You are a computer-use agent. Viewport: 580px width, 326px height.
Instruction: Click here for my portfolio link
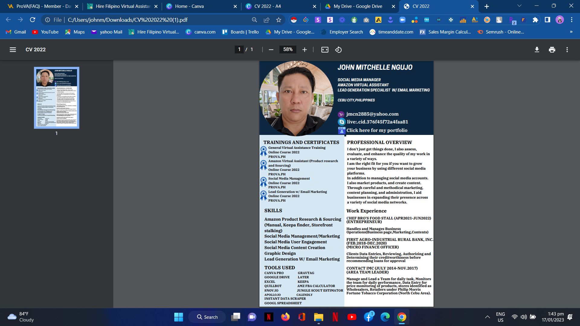pyautogui.click(x=377, y=130)
